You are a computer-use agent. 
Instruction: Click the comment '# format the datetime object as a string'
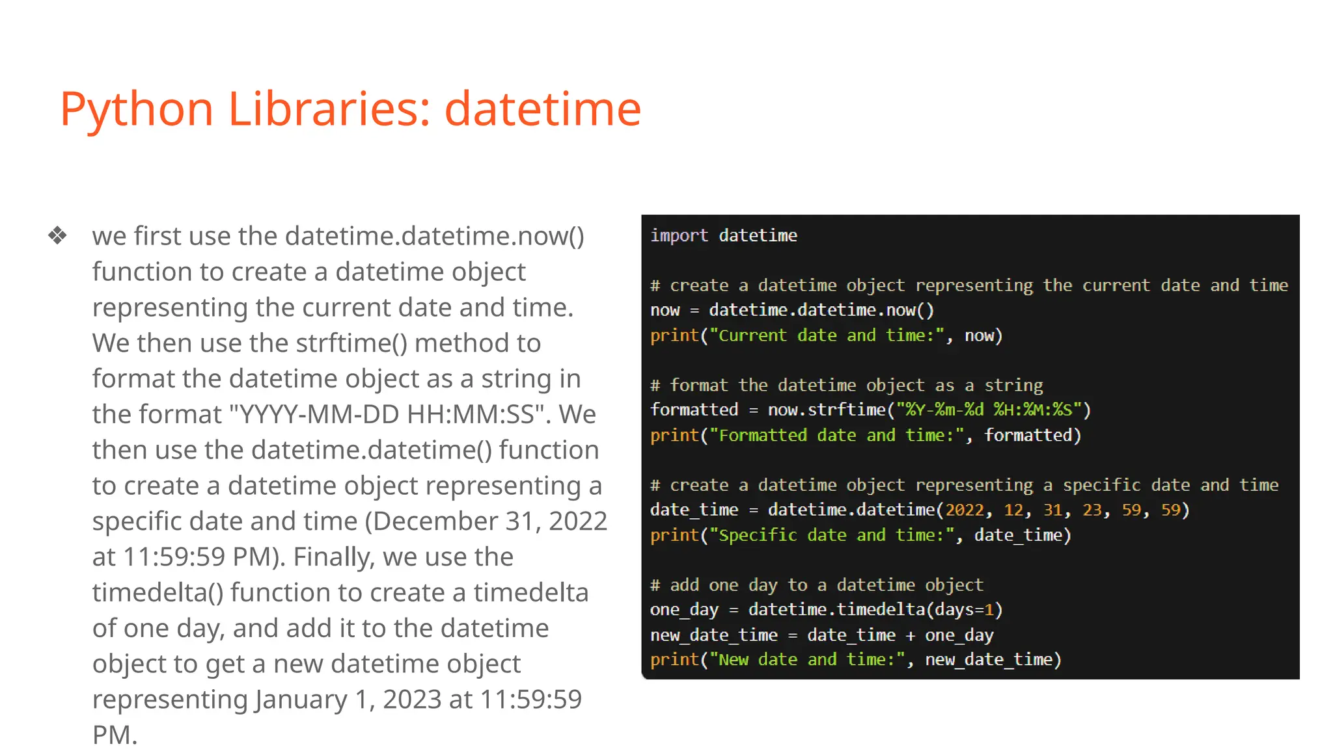click(x=847, y=386)
